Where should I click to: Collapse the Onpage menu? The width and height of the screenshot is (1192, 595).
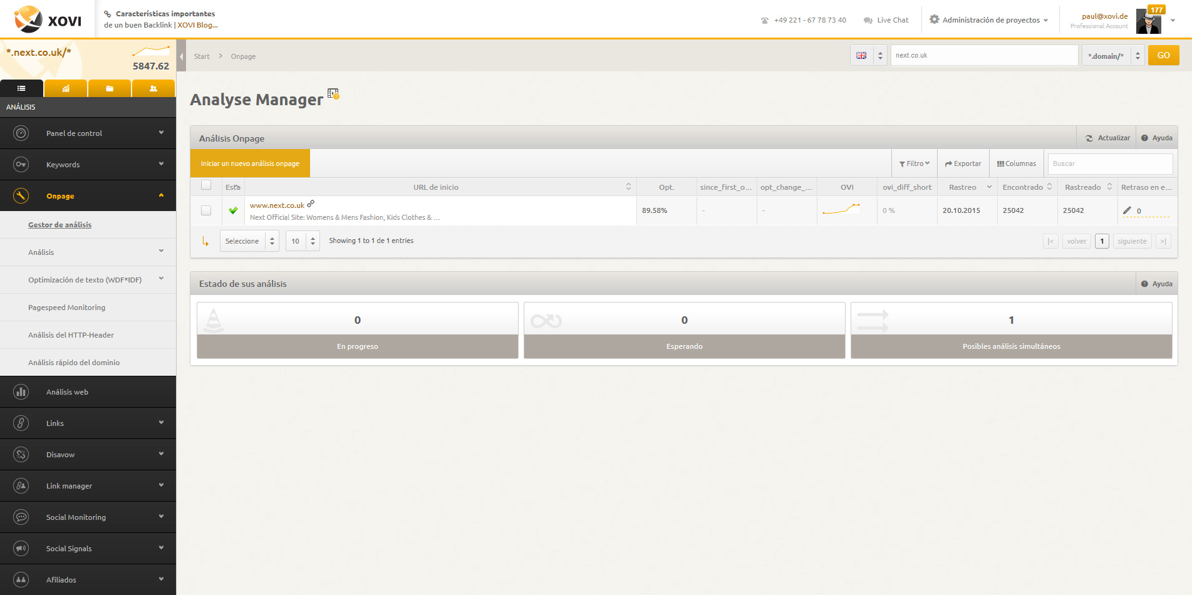[161, 195]
